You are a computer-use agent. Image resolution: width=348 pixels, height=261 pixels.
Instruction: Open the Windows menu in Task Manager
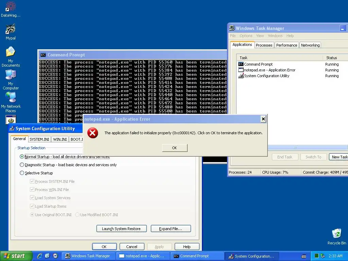tap(275, 36)
